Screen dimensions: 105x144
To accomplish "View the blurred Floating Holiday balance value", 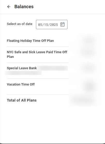I will click(x=89, y=41).
